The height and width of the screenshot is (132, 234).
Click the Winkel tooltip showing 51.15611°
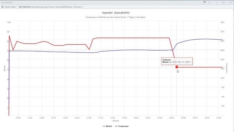[x=177, y=61]
